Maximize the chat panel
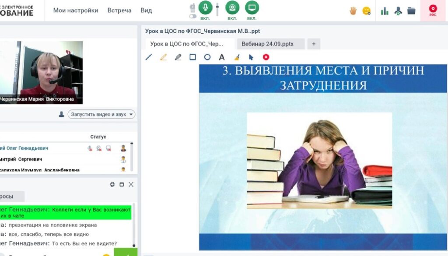Screen dimensions: 448x256 pyautogui.click(x=122, y=185)
